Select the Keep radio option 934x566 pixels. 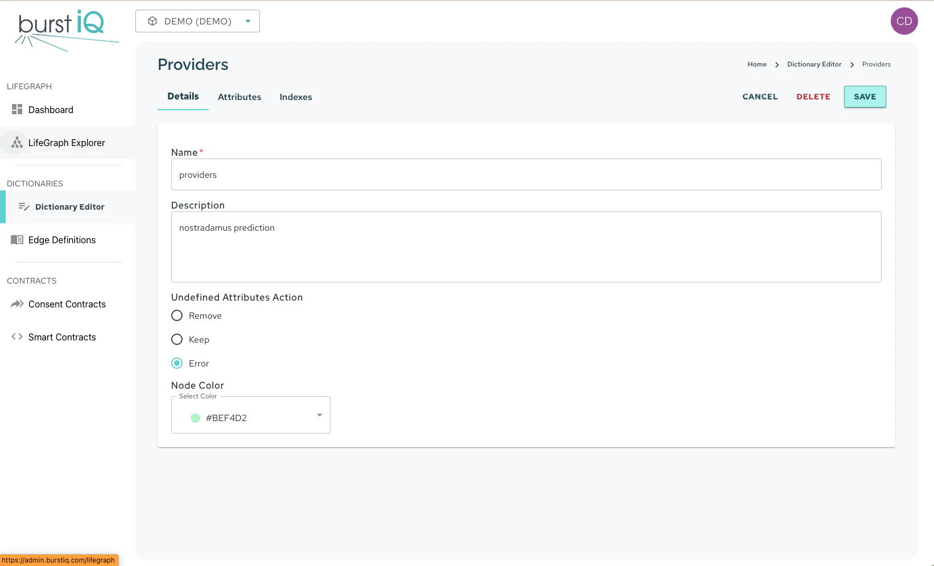tap(176, 339)
